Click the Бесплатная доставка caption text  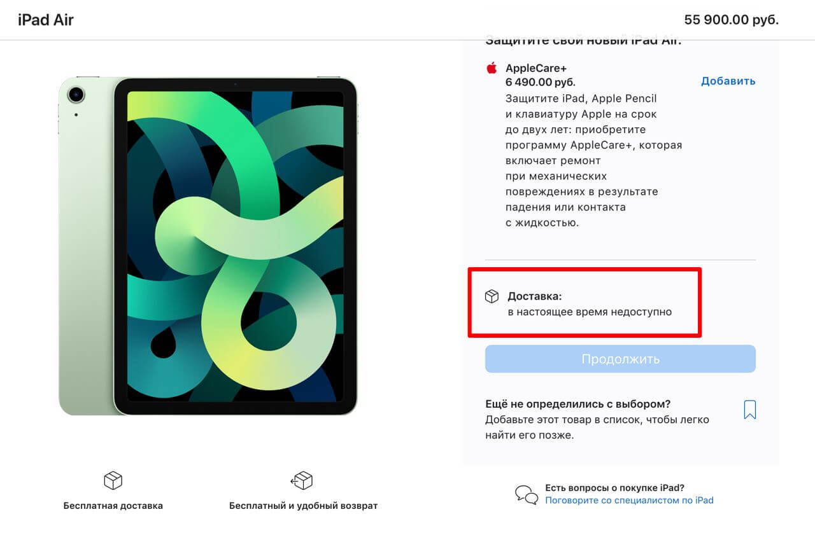(113, 506)
